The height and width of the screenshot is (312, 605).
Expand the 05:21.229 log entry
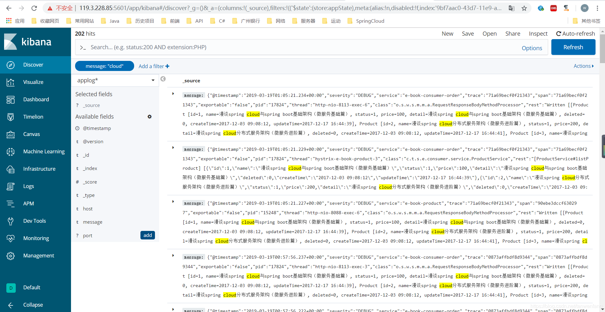(173, 148)
